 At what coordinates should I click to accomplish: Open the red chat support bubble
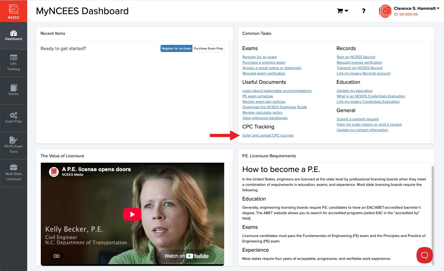[x=424, y=255]
